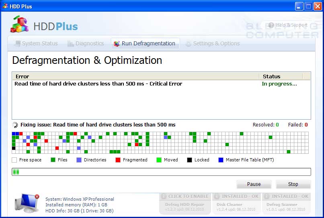The height and width of the screenshot is (218, 324).
Task: Click the HDD Plus logo cube icon
Action: 20,25
